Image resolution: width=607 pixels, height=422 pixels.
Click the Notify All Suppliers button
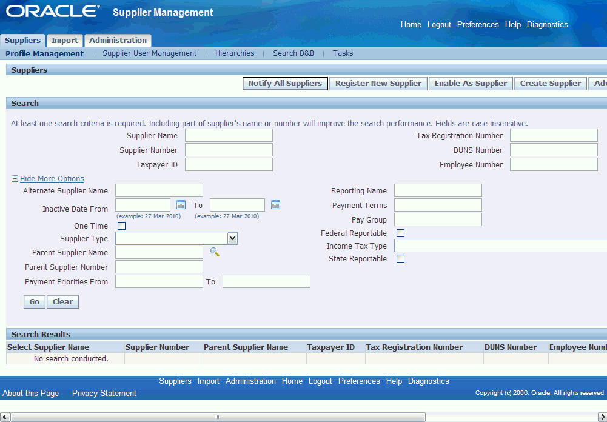(x=285, y=84)
